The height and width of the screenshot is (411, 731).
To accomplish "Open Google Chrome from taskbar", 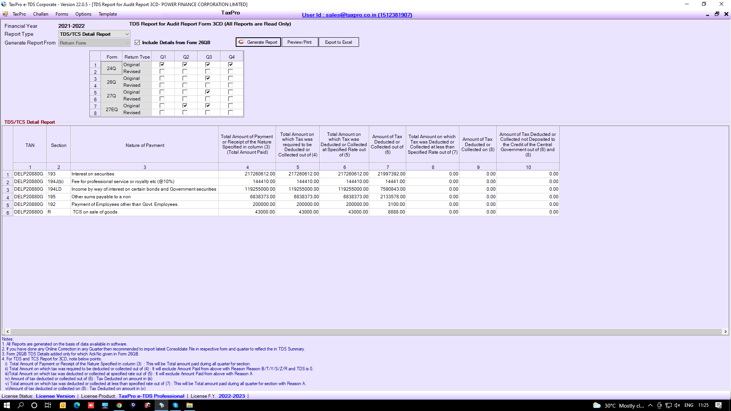I will click(119, 405).
